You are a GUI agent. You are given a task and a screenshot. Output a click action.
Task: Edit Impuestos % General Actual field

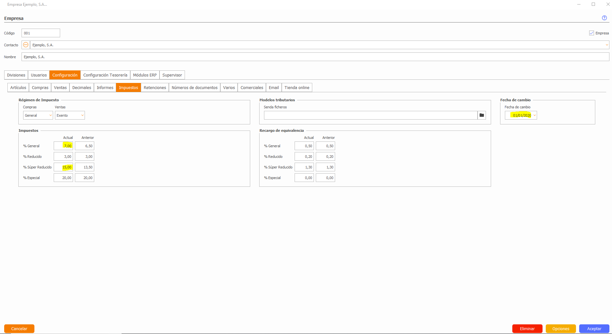(x=63, y=146)
